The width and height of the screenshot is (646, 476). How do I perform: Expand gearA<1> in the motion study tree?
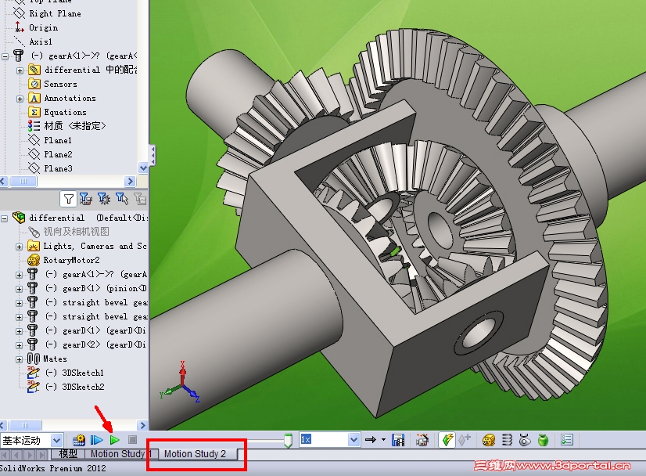click(x=19, y=275)
